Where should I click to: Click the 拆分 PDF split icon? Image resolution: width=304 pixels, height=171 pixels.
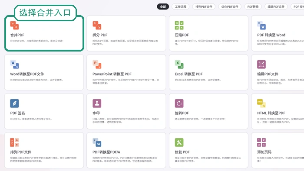pos(97,25)
